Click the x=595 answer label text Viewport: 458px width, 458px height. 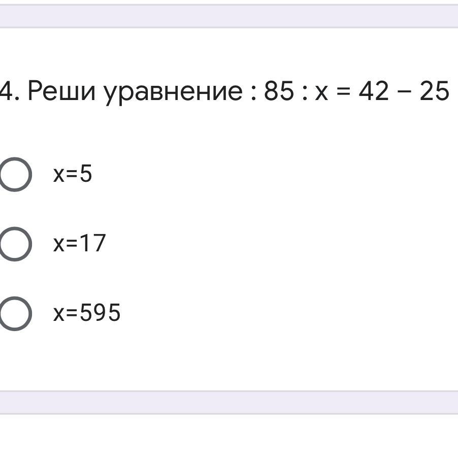tap(87, 313)
